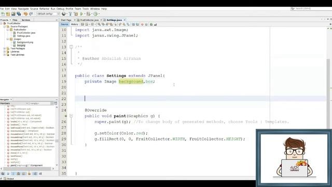The height and width of the screenshot is (187, 332).
Task: Collapse the fruitcollector package node
Action: click(8, 30)
